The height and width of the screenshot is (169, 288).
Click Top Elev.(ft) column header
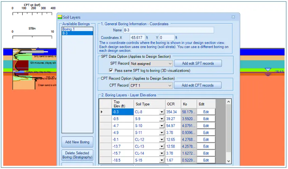122,104
